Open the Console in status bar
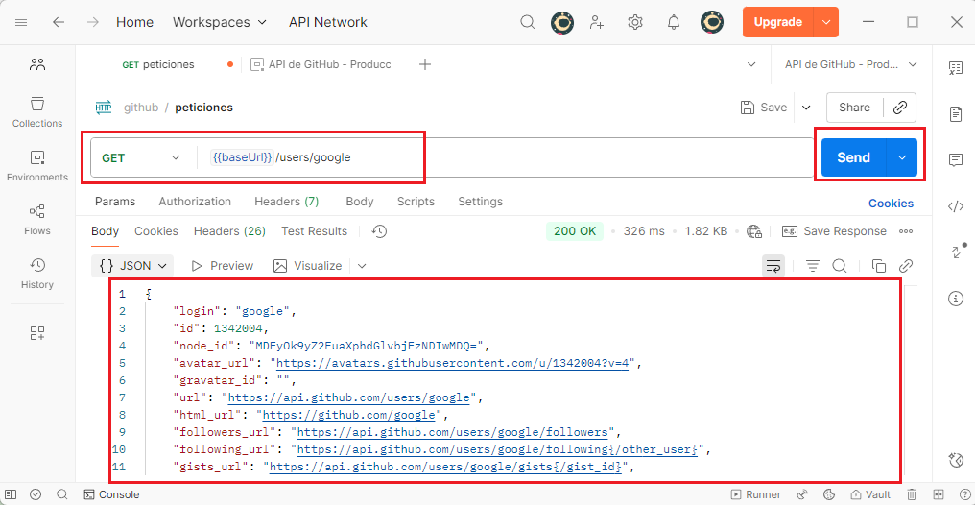The height and width of the screenshot is (505, 975). point(111,494)
